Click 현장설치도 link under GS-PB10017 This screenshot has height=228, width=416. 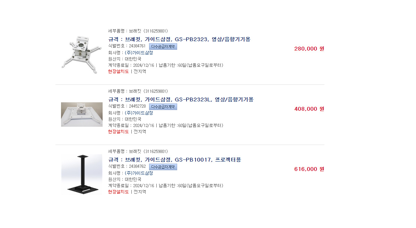point(118,192)
